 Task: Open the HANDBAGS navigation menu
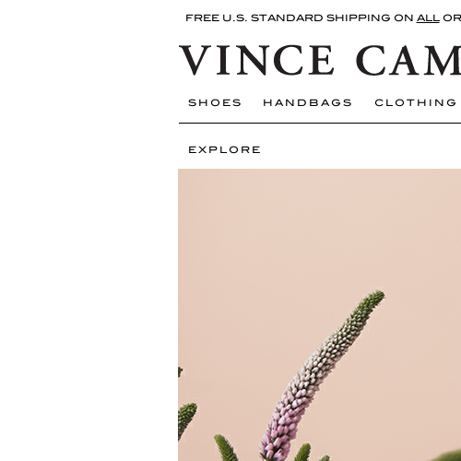point(307,102)
